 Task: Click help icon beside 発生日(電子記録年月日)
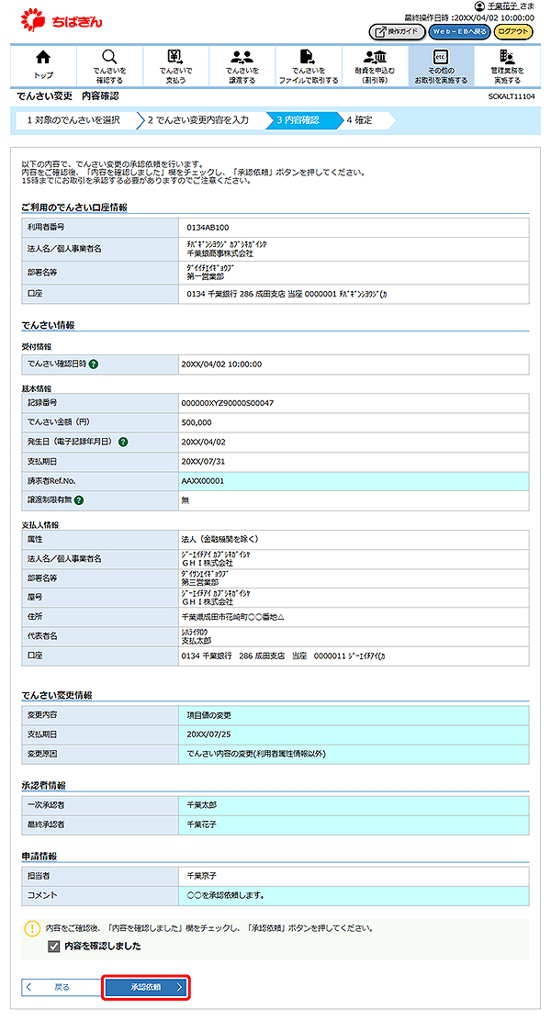click(x=123, y=442)
